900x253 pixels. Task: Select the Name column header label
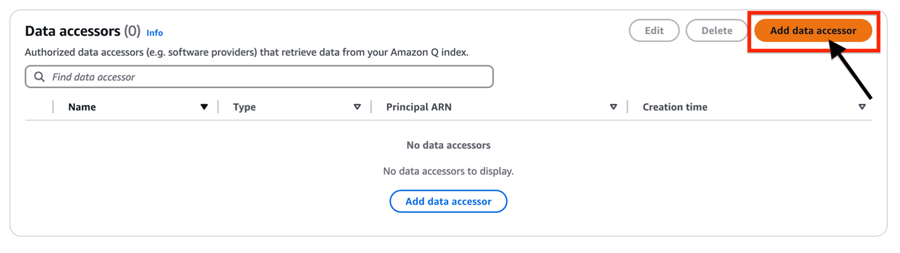82,107
